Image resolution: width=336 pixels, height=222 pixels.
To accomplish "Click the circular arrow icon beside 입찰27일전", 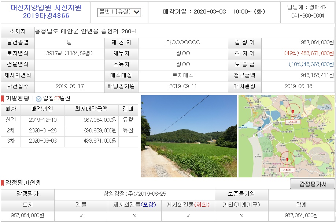I will click(38, 99).
